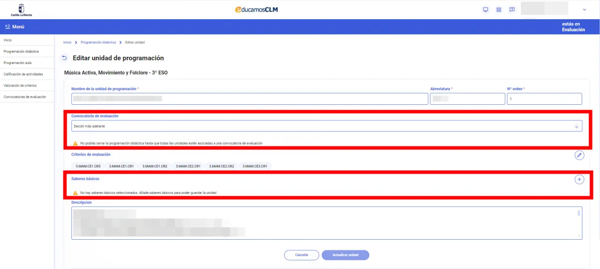Click the Cancelar button
Viewport: 600px width, 269px height.
(x=301, y=255)
